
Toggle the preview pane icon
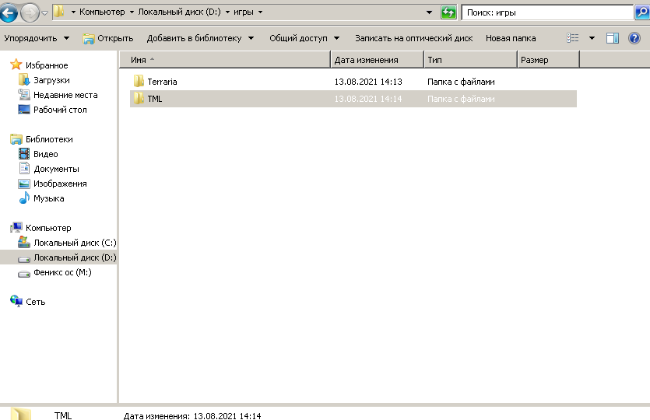click(x=613, y=38)
